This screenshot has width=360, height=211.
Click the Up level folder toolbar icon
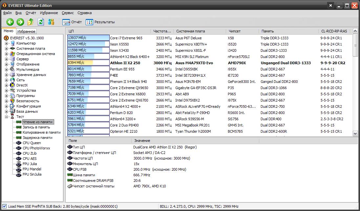coord(31,22)
